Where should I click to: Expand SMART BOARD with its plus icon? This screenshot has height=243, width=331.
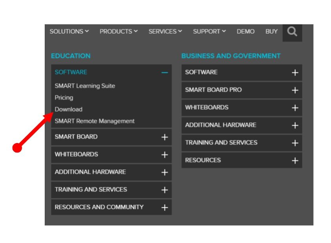click(165, 137)
